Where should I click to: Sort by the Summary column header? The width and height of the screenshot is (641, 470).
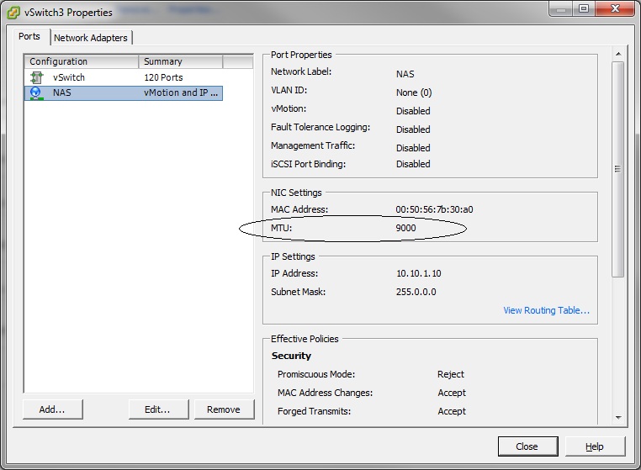(181, 61)
